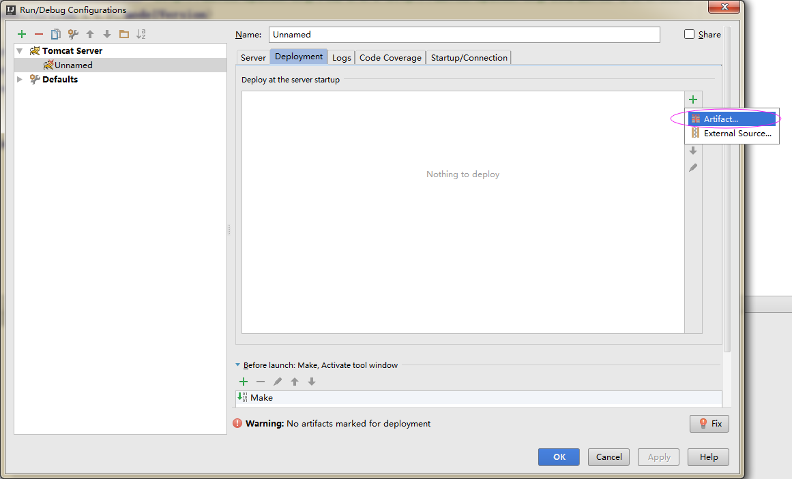Viewport: 792px width, 479px height.
Task: Edit the before launch task
Action: click(x=278, y=382)
